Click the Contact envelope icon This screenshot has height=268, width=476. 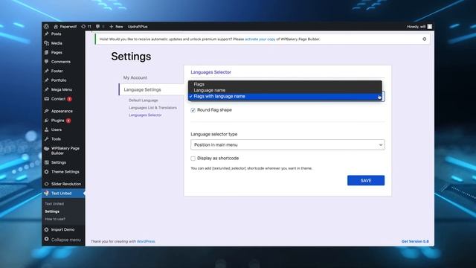coord(46,99)
